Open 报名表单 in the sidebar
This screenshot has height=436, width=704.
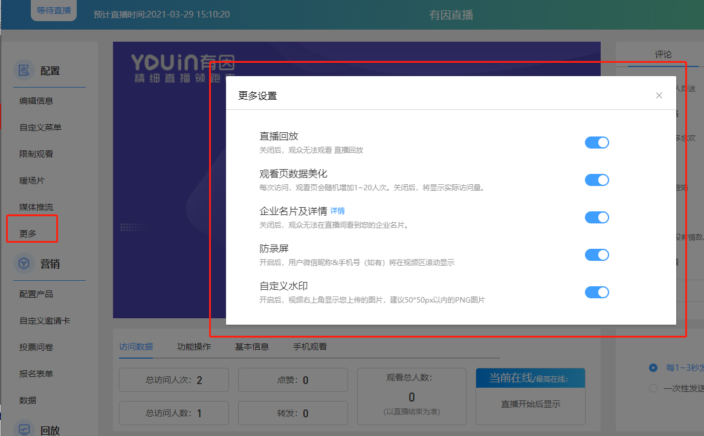(36, 374)
